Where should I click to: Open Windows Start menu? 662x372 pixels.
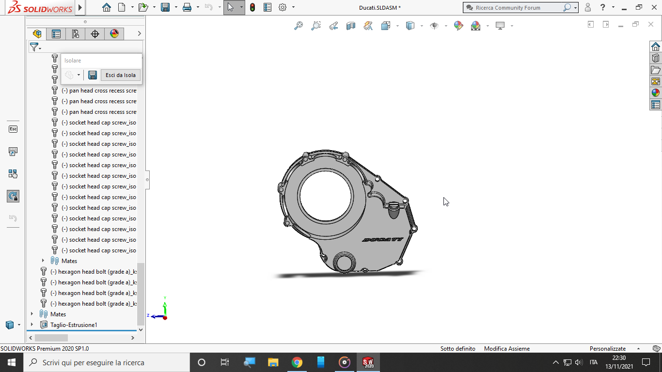(x=11, y=362)
